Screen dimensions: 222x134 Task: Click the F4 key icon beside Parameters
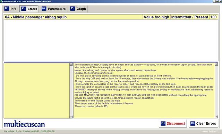44,8
